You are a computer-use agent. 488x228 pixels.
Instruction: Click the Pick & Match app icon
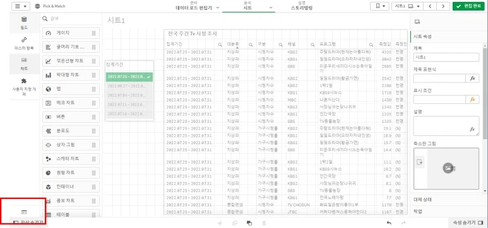coord(38,6)
